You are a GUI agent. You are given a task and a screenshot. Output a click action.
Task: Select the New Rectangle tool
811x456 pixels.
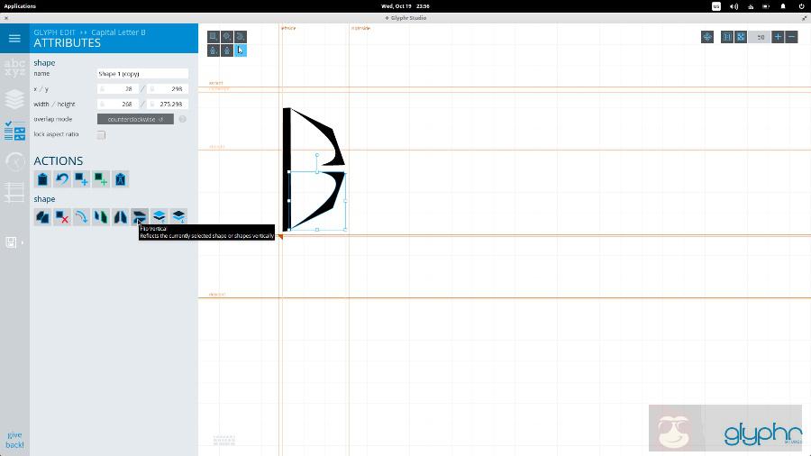pyautogui.click(x=213, y=37)
